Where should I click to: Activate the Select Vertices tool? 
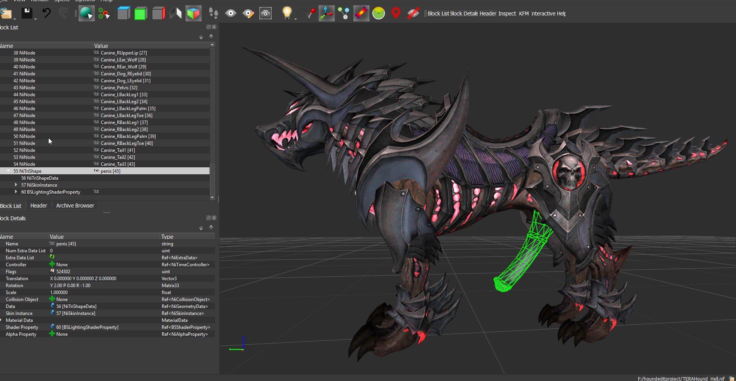(104, 14)
